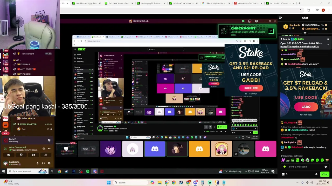Viewport: 332px width, 186px height.
Task: Switch to 264 usd to php tab
Action: tap(215, 3)
